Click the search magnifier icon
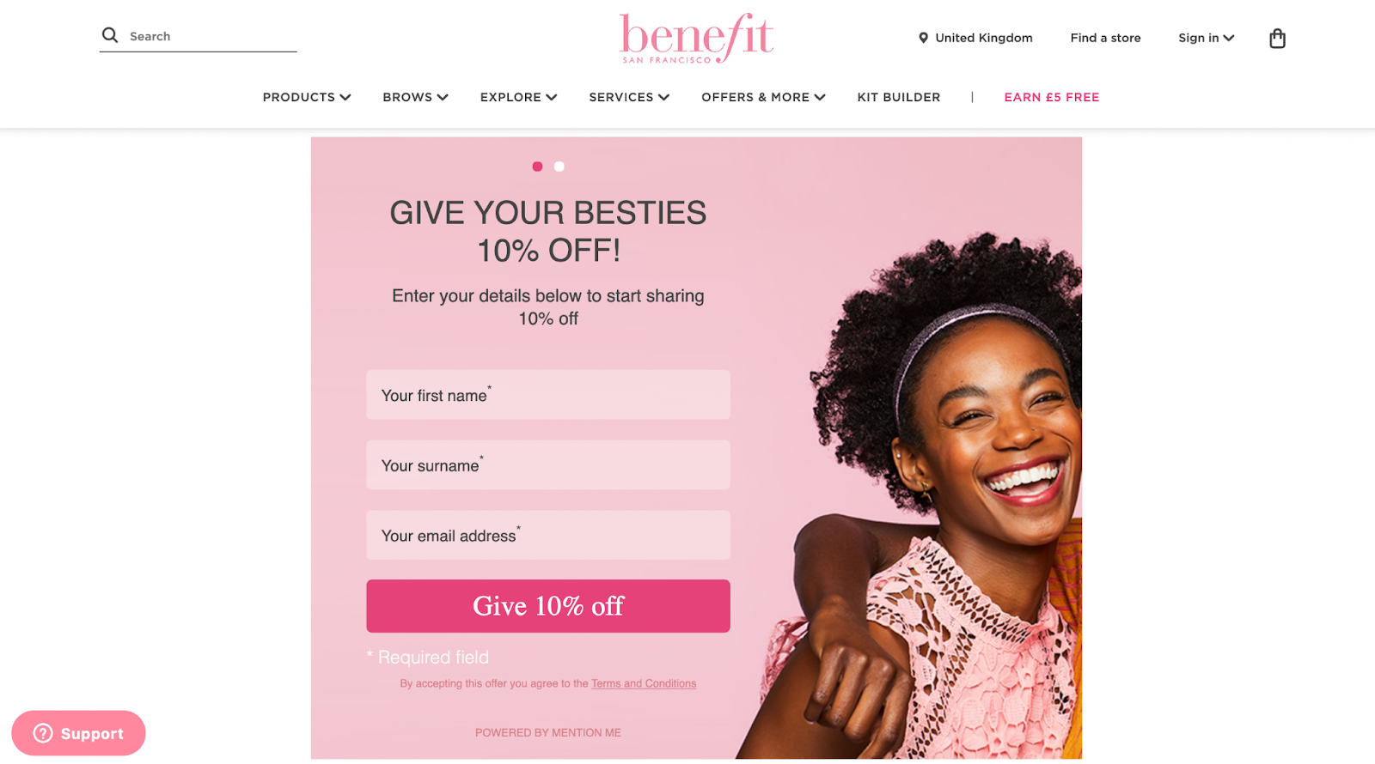 [x=110, y=35]
